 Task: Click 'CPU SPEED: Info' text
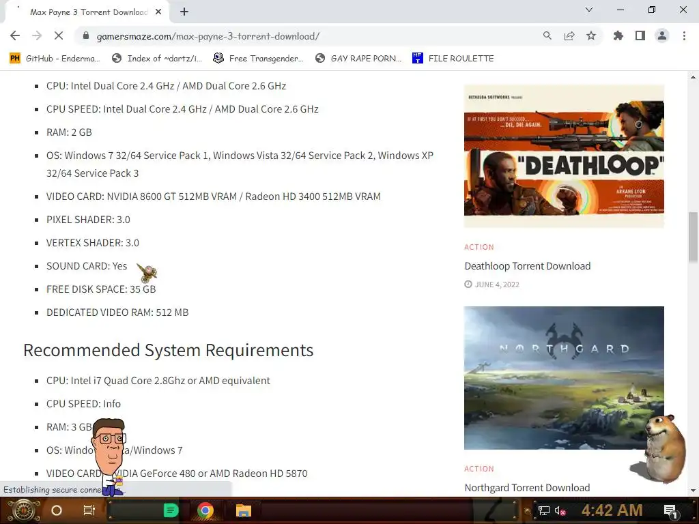point(83,404)
